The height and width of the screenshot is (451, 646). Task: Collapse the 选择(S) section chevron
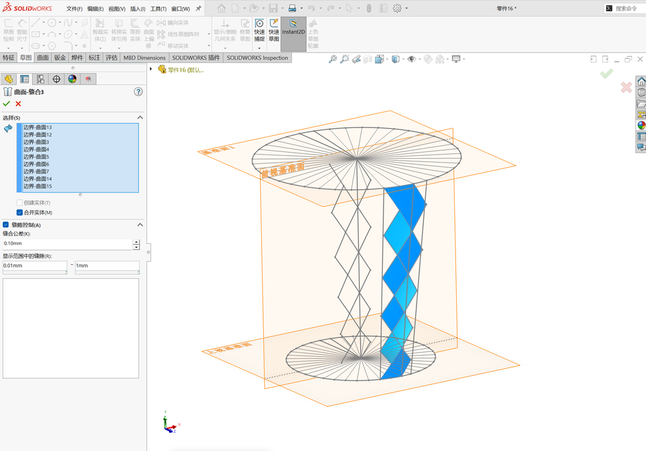click(140, 118)
